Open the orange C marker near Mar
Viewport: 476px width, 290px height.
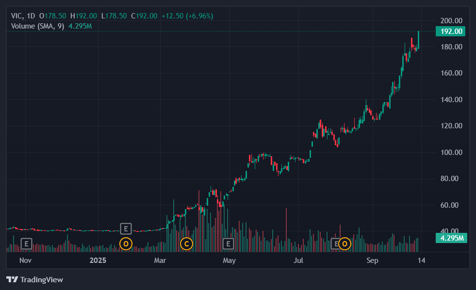click(186, 244)
